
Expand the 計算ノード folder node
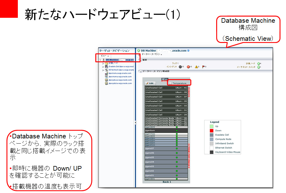tap(103, 63)
